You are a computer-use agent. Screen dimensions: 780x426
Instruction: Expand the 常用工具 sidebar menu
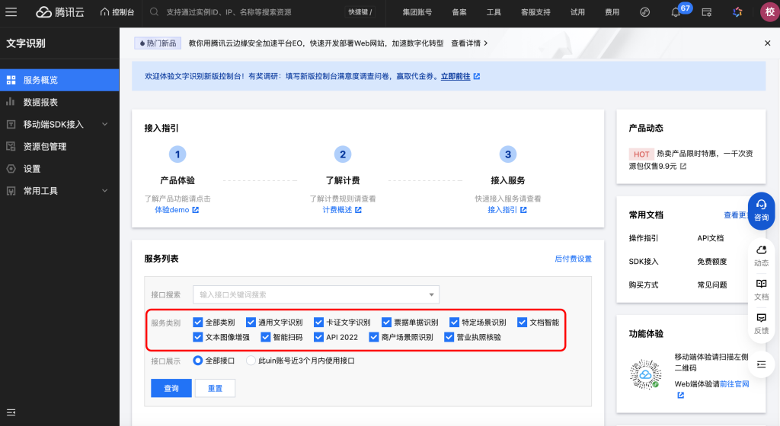[x=104, y=191]
